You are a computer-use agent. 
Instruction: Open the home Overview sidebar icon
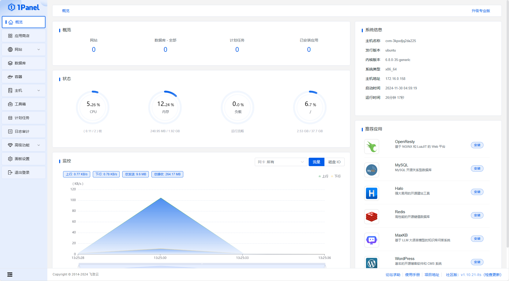point(11,22)
